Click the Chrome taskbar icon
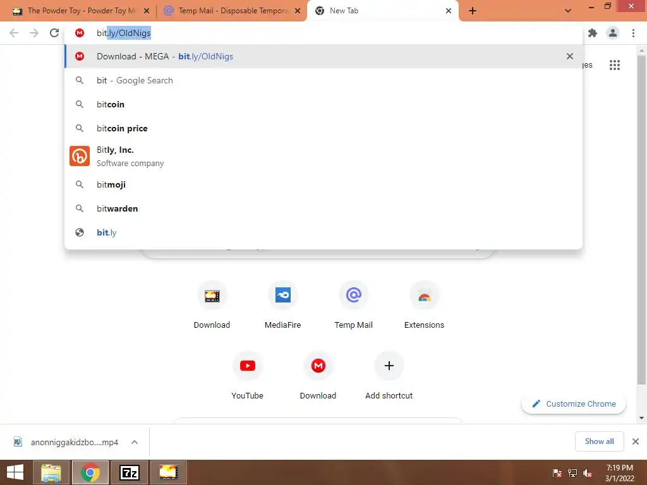 click(x=90, y=472)
